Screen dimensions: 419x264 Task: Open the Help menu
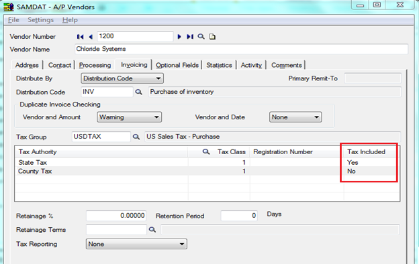click(x=70, y=20)
